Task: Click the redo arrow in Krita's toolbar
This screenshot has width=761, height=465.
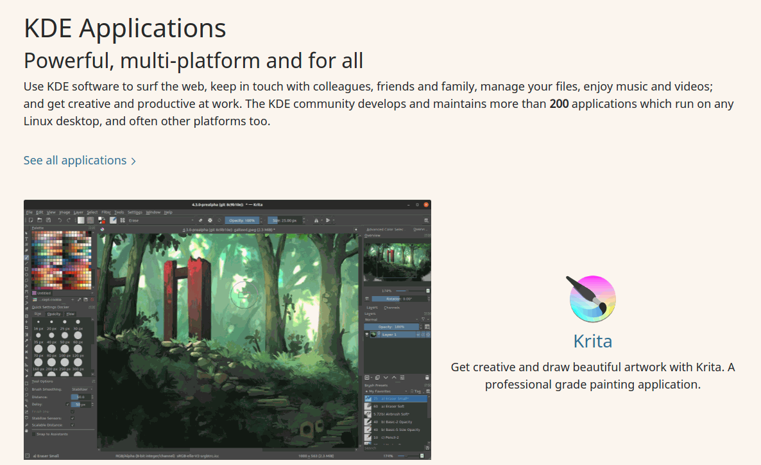Action: 69,220
